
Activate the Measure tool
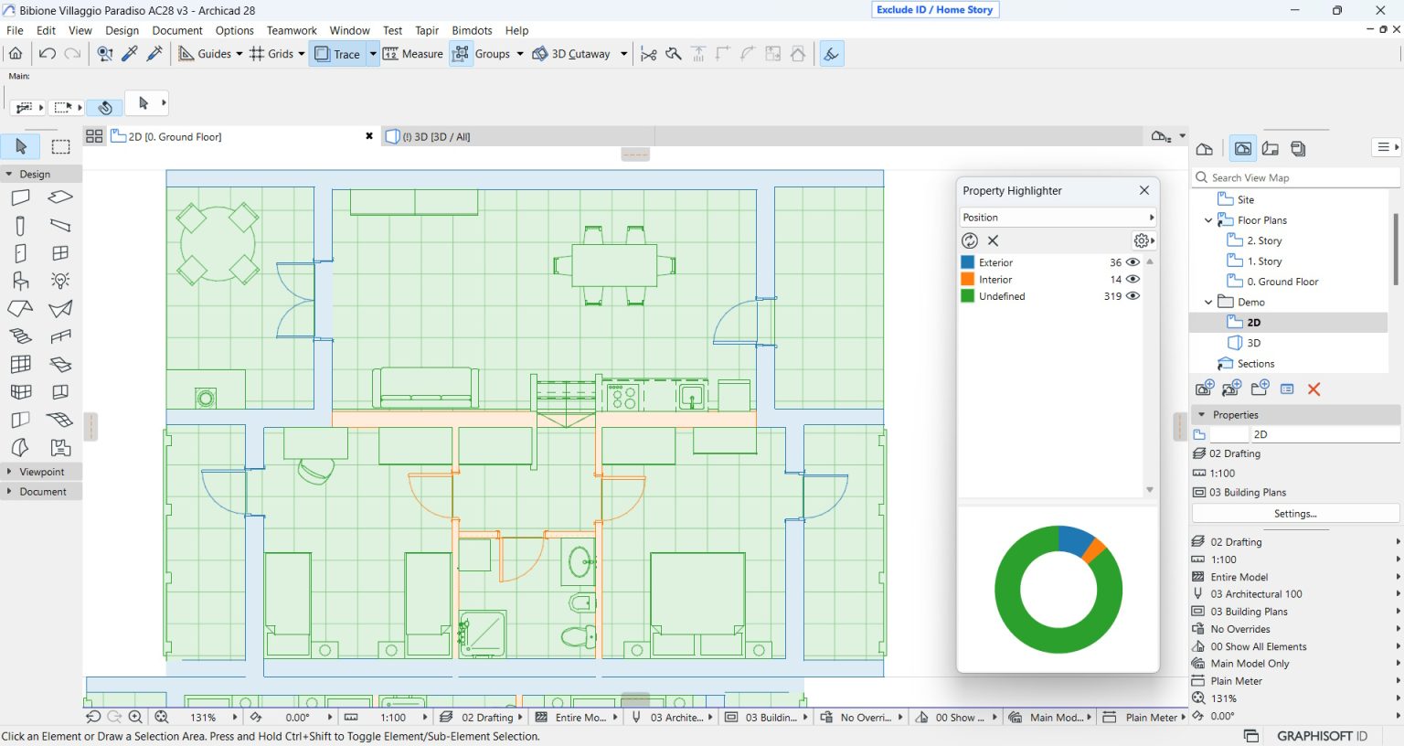pyautogui.click(x=413, y=54)
